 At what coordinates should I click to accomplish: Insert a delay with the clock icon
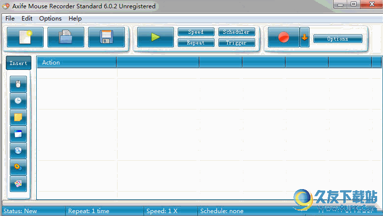tap(18, 101)
